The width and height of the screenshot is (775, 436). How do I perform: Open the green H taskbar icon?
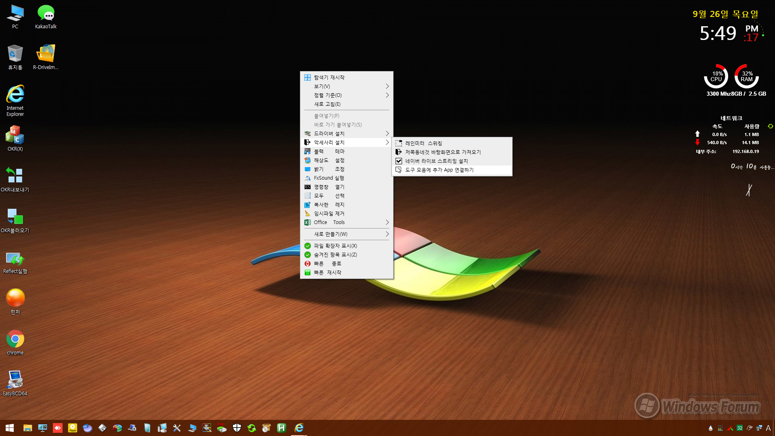(x=281, y=428)
